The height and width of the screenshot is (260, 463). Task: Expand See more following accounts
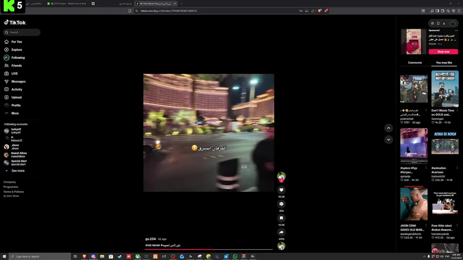point(18,171)
